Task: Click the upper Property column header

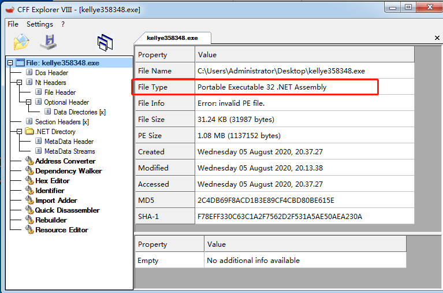Action: [x=165, y=54]
